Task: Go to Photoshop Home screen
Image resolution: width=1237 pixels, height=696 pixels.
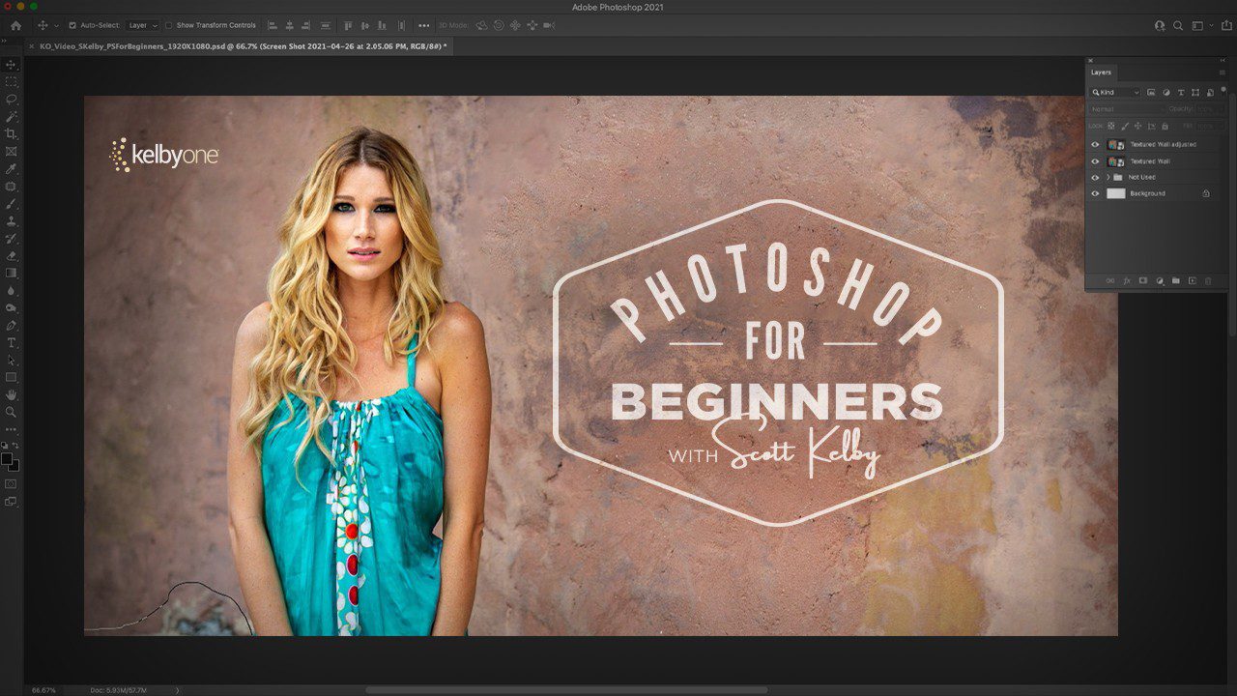Action: [15, 25]
